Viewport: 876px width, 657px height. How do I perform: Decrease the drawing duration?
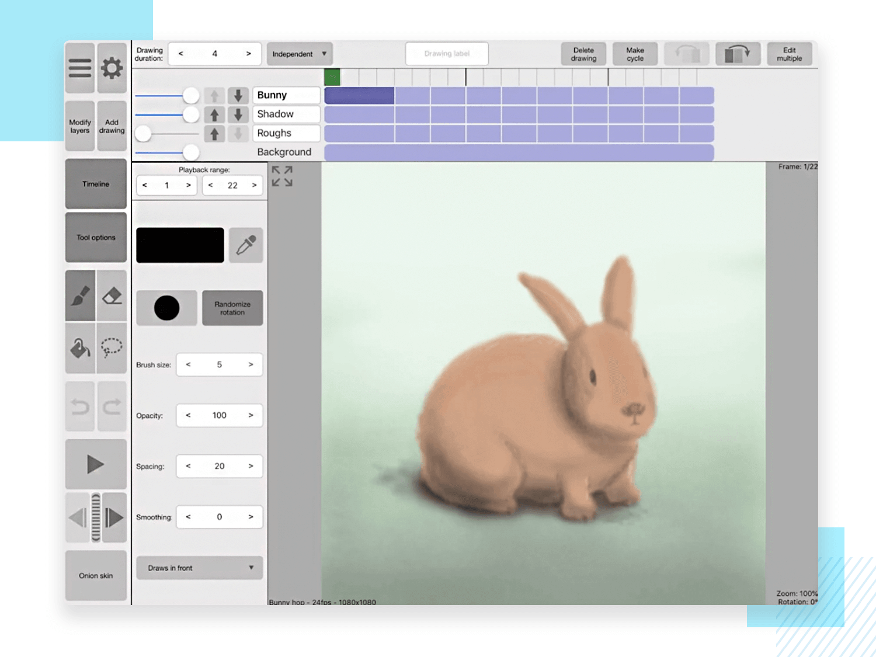tap(181, 54)
